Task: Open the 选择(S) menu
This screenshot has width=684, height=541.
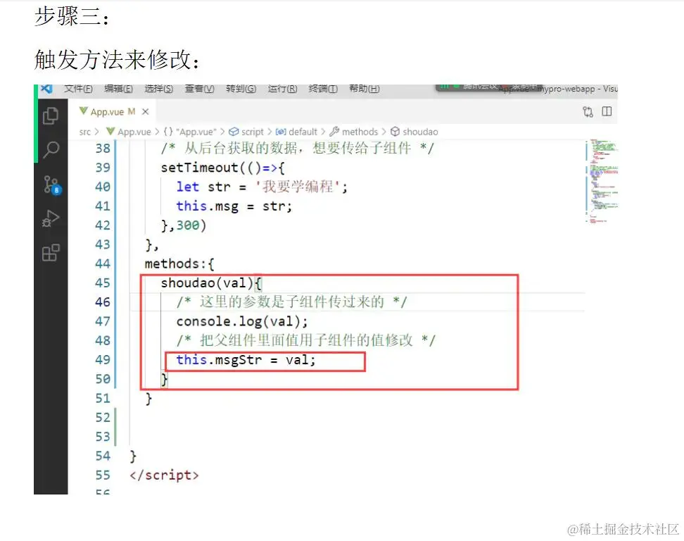Action: point(159,89)
